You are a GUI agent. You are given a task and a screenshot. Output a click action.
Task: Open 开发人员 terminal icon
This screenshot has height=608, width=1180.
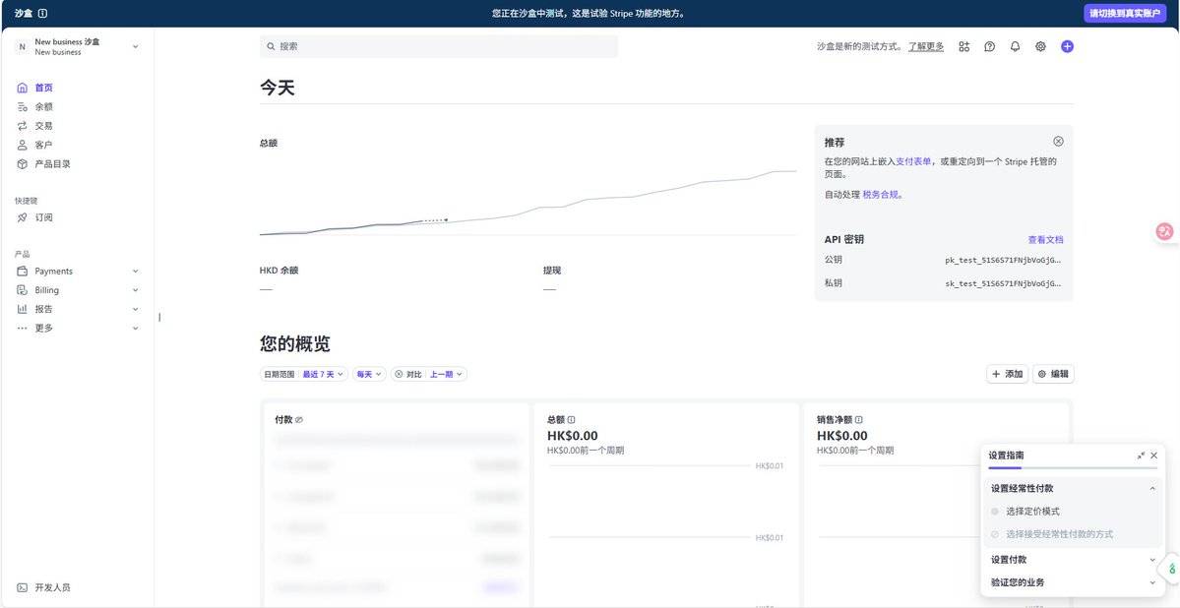[x=22, y=587]
